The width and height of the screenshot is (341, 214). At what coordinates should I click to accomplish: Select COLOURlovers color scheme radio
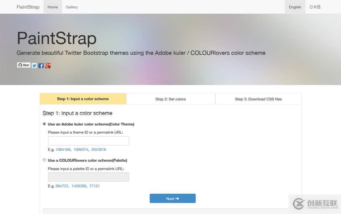pyautogui.click(x=44, y=160)
